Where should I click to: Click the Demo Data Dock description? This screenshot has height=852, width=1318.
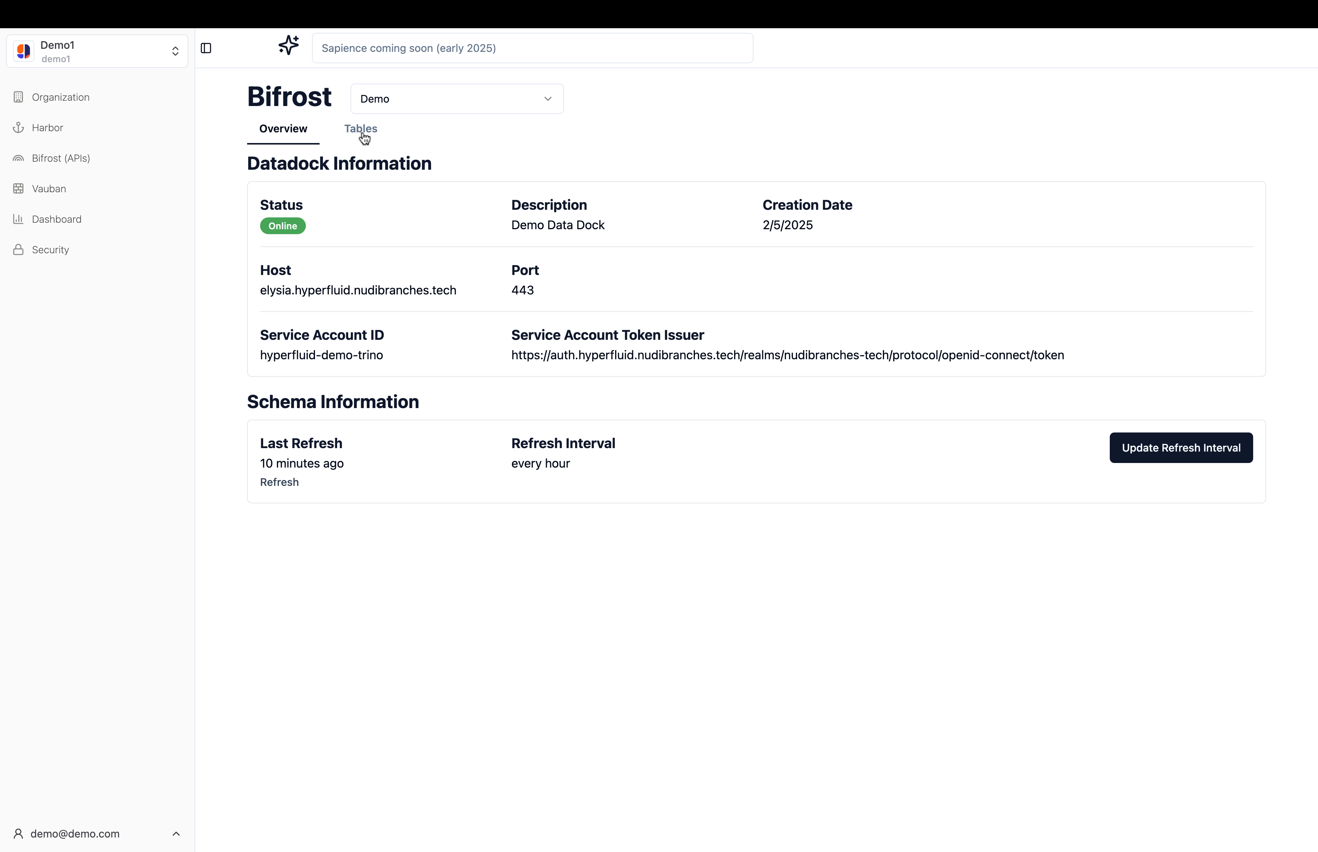[x=558, y=225]
